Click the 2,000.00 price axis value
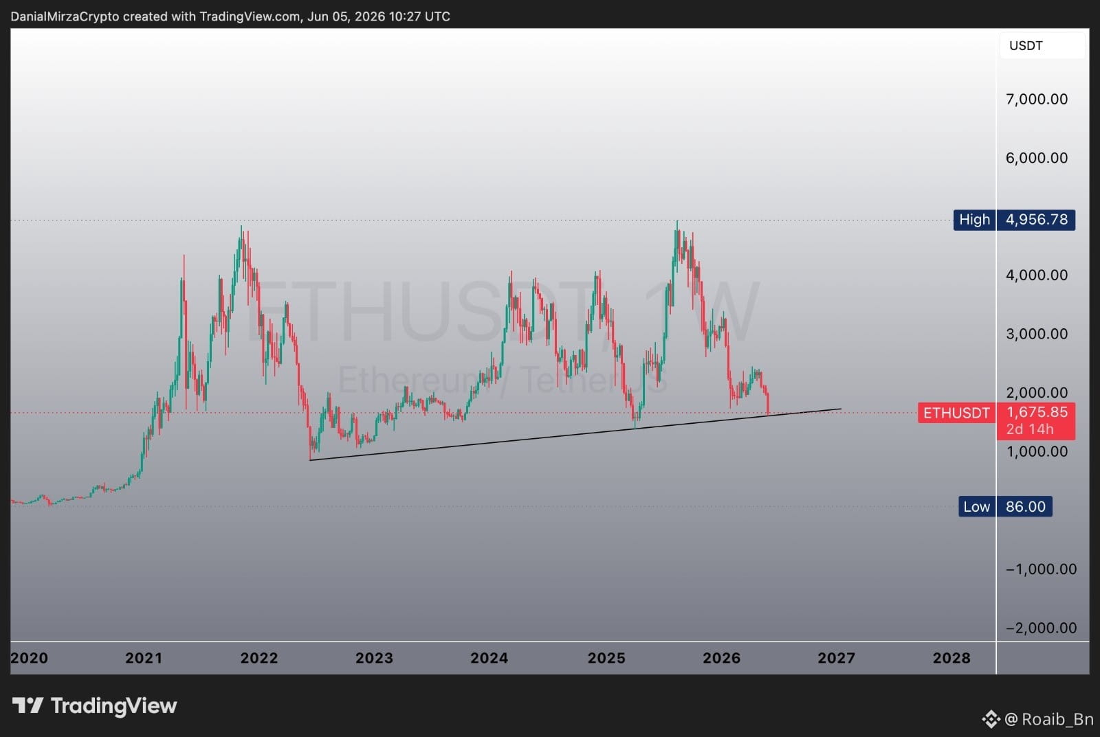This screenshot has width=1100, height=737. 1037,393
